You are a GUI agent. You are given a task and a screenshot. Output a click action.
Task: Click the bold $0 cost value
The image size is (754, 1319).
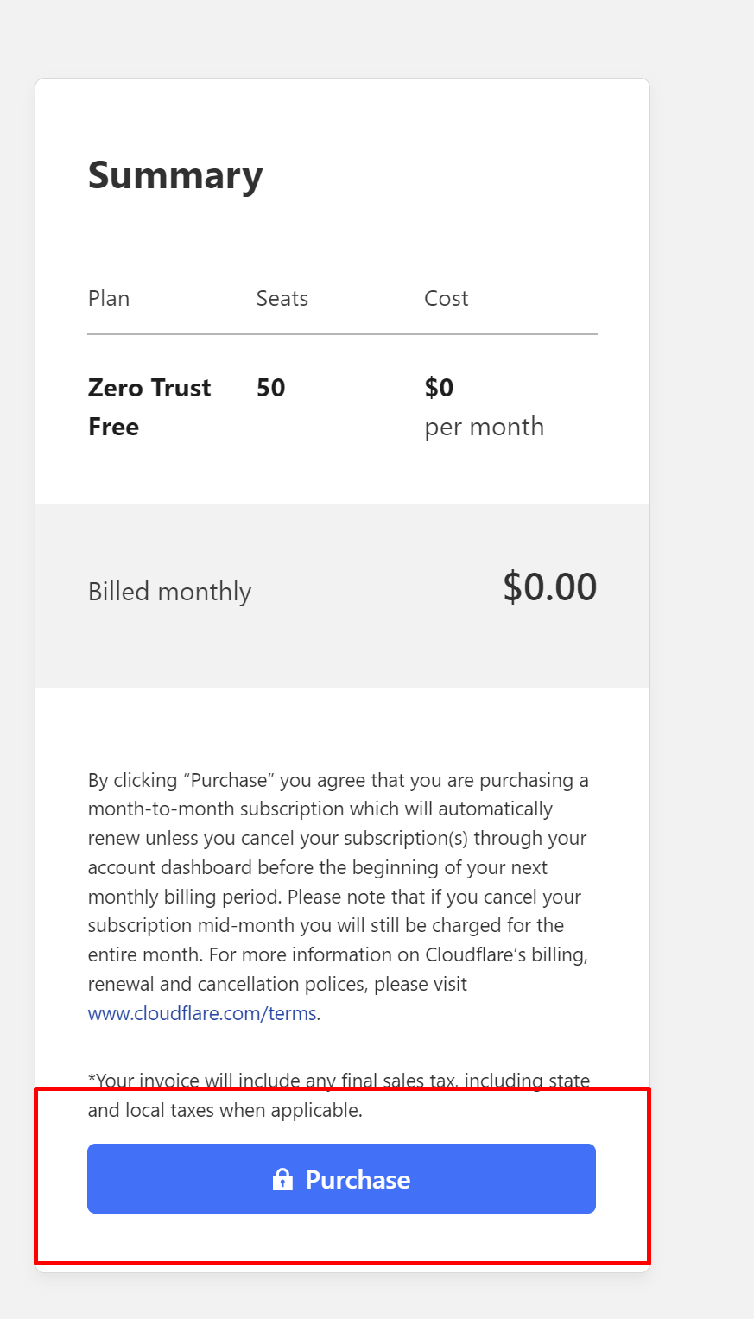click(x=439, y=388)
